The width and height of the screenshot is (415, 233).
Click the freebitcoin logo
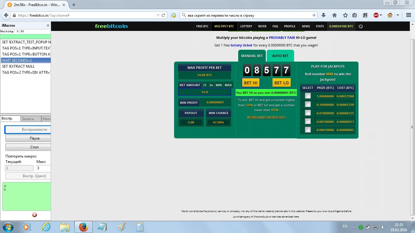point(111,26)
